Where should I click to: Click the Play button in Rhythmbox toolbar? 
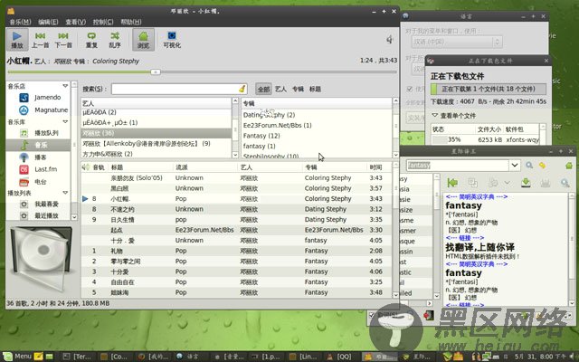tap(17, 40)
